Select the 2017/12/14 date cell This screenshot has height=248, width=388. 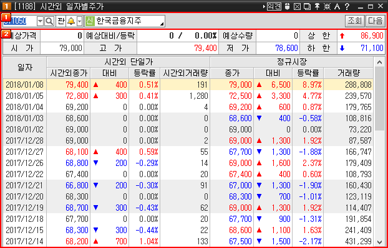tap(25, 241)
